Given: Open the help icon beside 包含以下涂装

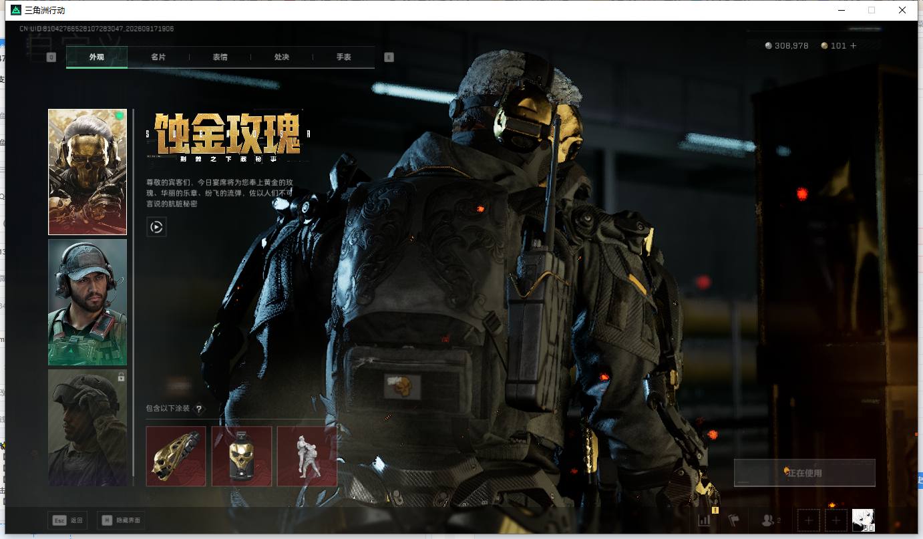Looking at the screenshot, I should pos(198,409).
